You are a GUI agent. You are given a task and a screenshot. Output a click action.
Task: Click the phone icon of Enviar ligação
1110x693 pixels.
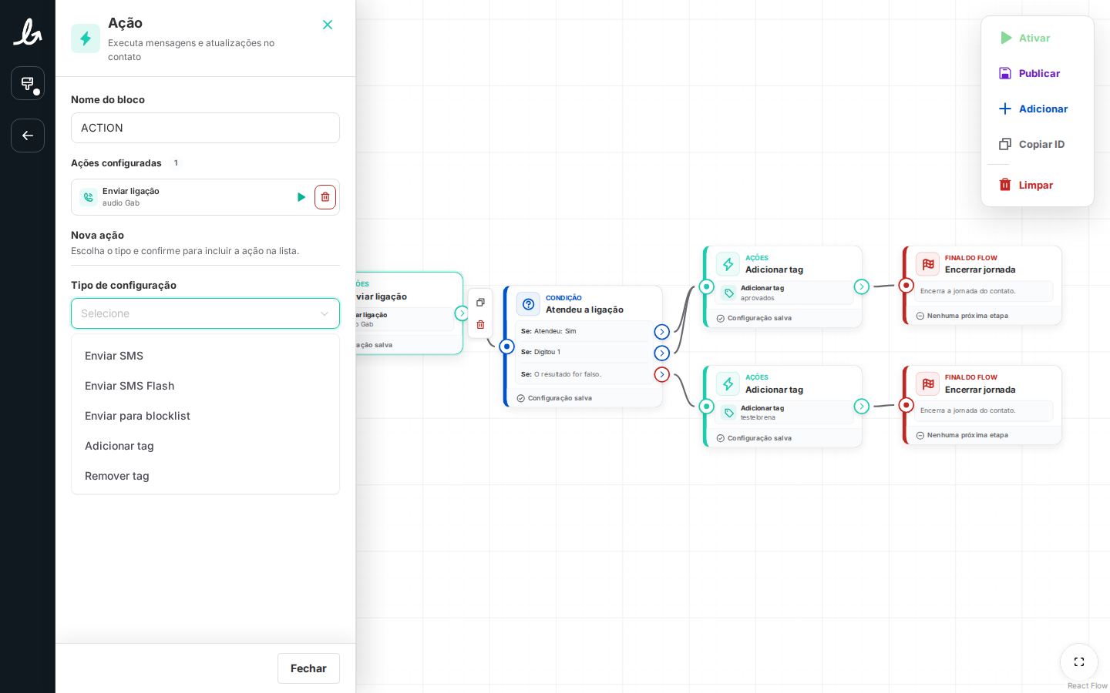tap(89, 197)
